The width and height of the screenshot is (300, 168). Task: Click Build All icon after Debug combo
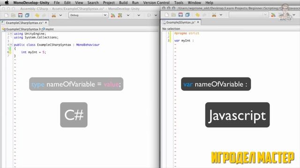113,15
